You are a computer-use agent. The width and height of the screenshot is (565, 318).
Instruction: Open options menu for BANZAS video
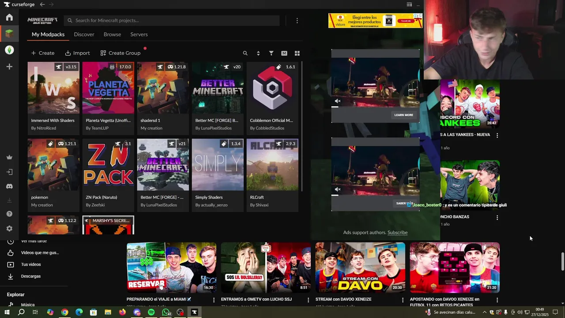tap(497, 218)
